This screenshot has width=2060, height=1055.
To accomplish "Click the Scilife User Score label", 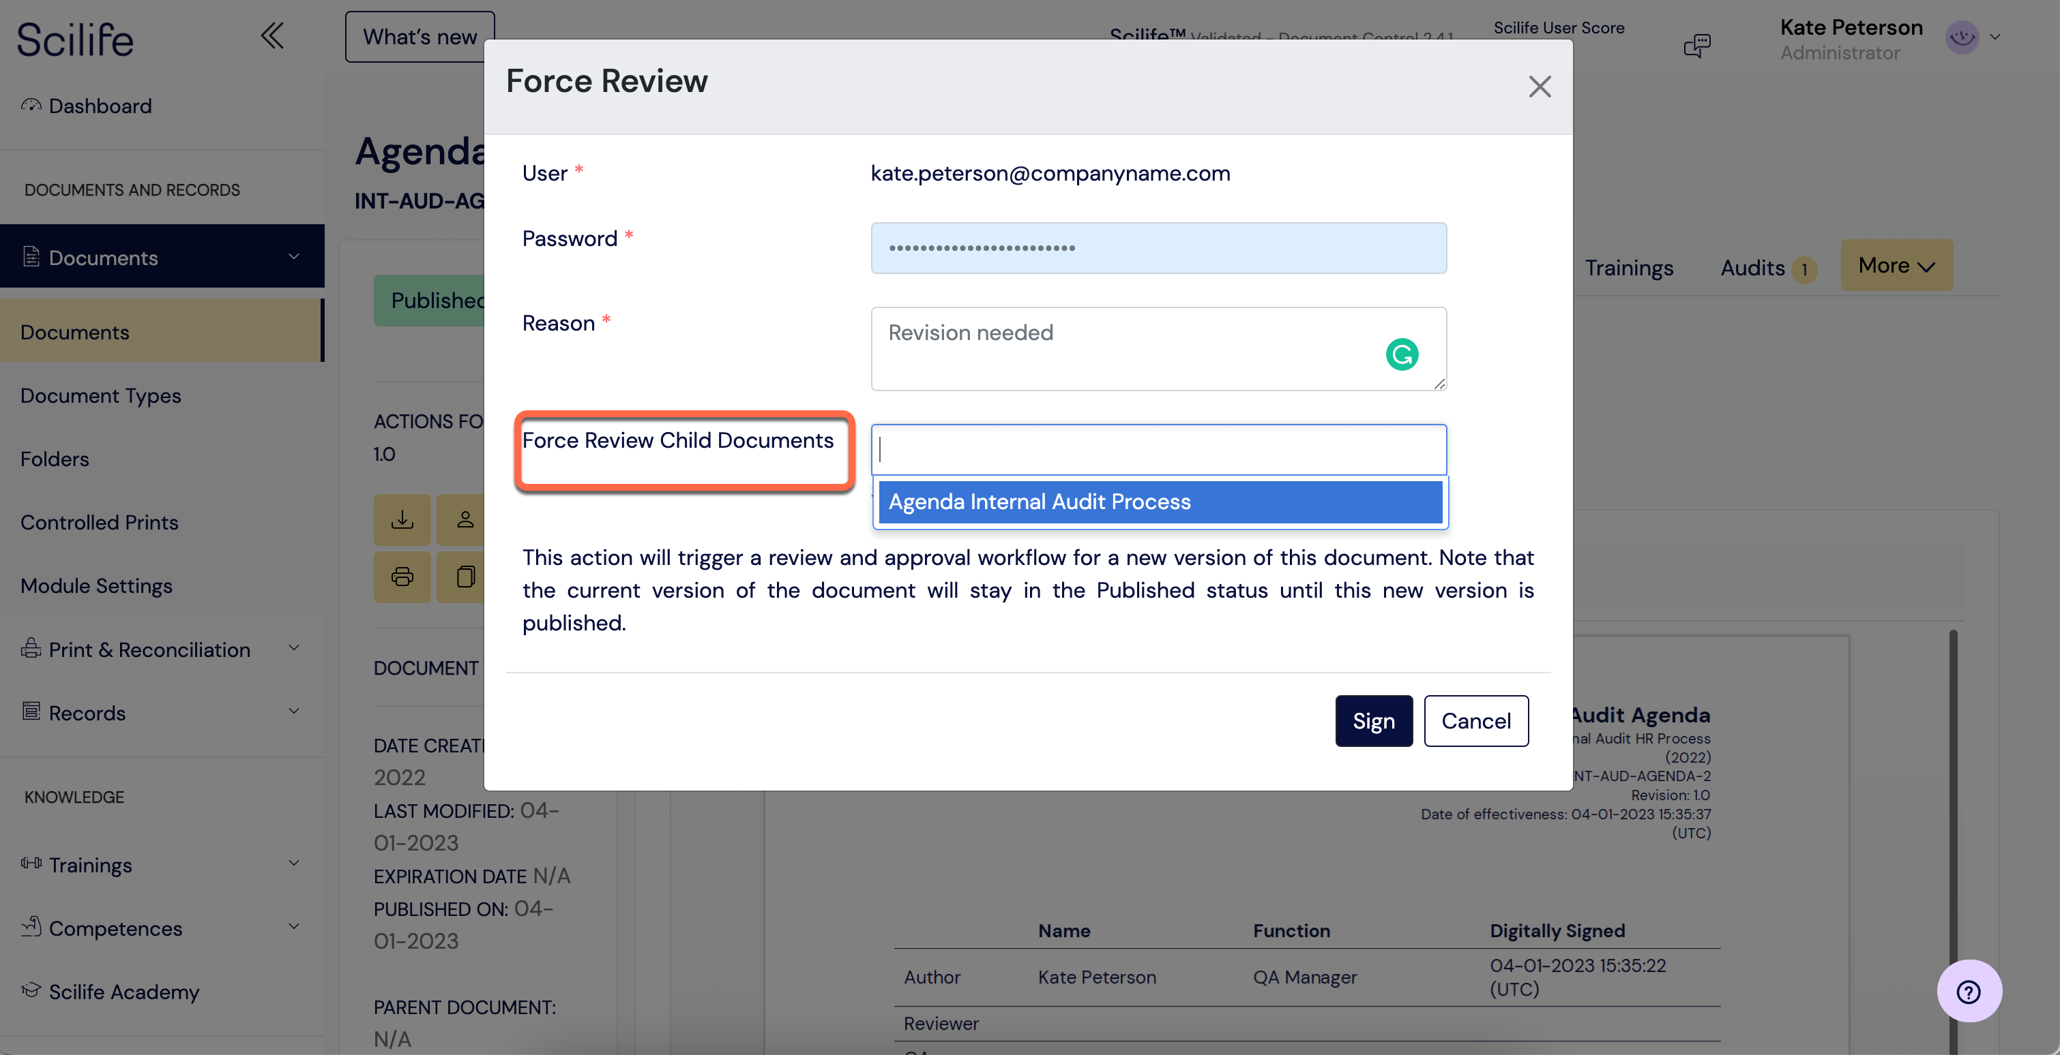I will point(1559,28).
